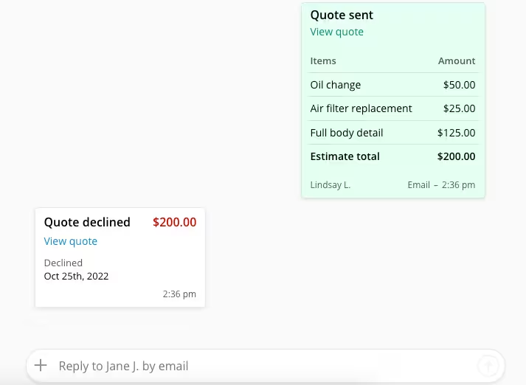Click the Email – 2:36 pm timestamp

click(441, 185)
